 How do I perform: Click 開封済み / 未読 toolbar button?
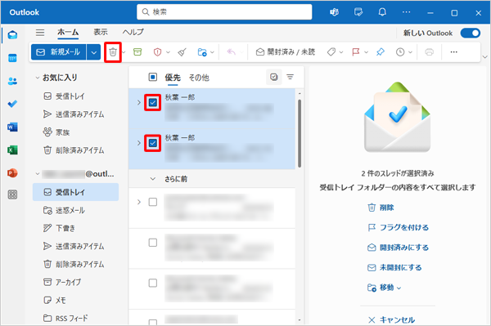pos(286,52)
